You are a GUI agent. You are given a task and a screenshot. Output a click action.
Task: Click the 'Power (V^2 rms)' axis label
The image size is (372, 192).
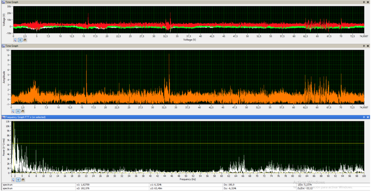(4, 147)
